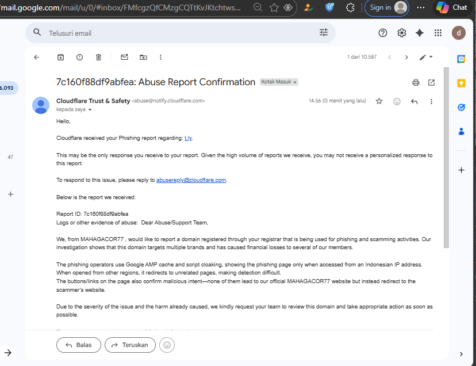Click the shield extension icon
Image resolution: width=476 pixels, height=366 pixels.
click(x=329, y=7)
